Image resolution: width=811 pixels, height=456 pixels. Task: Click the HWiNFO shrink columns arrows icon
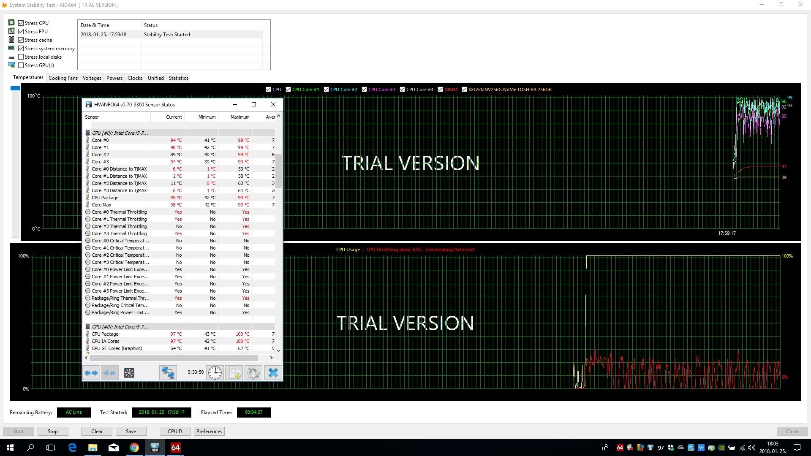[x=109, y=373]
